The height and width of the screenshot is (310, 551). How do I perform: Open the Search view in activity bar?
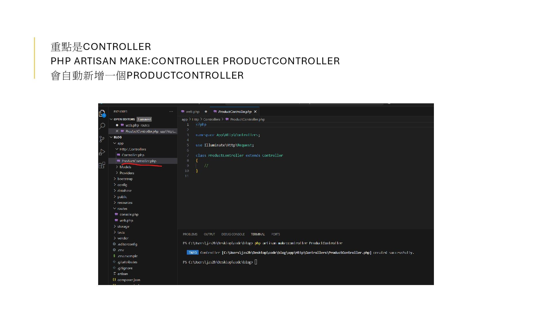click(x=102, y=126)
